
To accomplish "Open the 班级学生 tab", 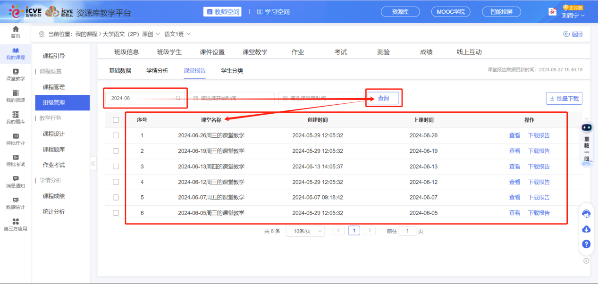I will pyautogui.click(x=169, y=52).
